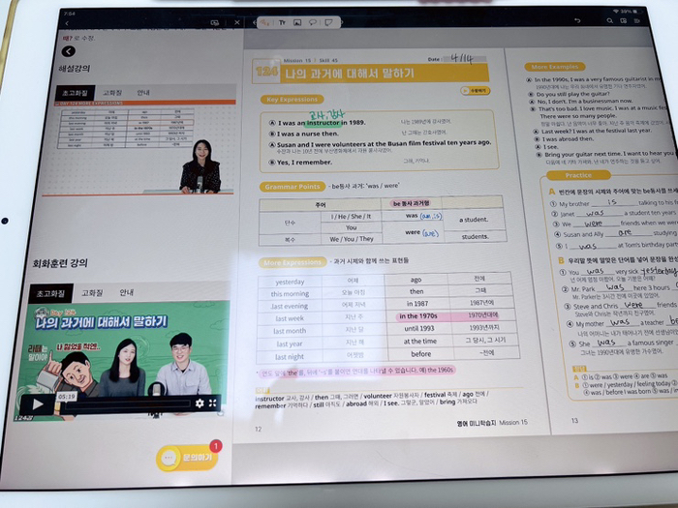Tap the 'at the time' table cell

(x=419, y=341)
